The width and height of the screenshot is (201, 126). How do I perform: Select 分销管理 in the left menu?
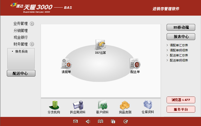(x=21, y=31)
